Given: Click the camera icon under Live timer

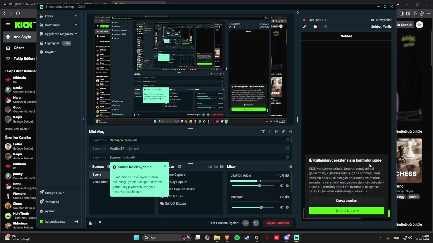Looking at the screenshot, I should click(x=315, y=26).
